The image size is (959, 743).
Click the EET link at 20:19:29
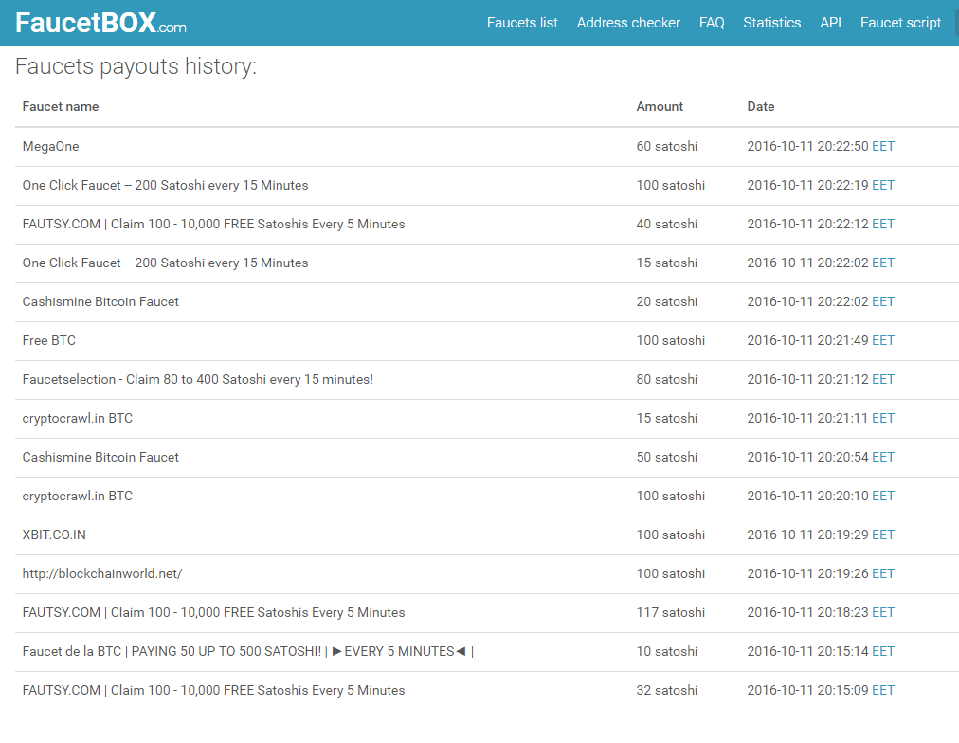tap(883, 535)
